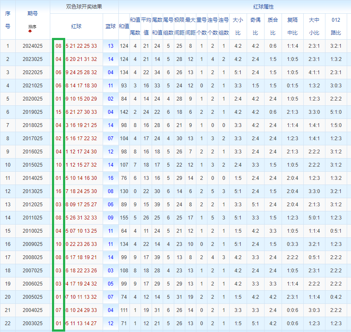Click the 双色球开奖结果 group header

click(84, 7)
